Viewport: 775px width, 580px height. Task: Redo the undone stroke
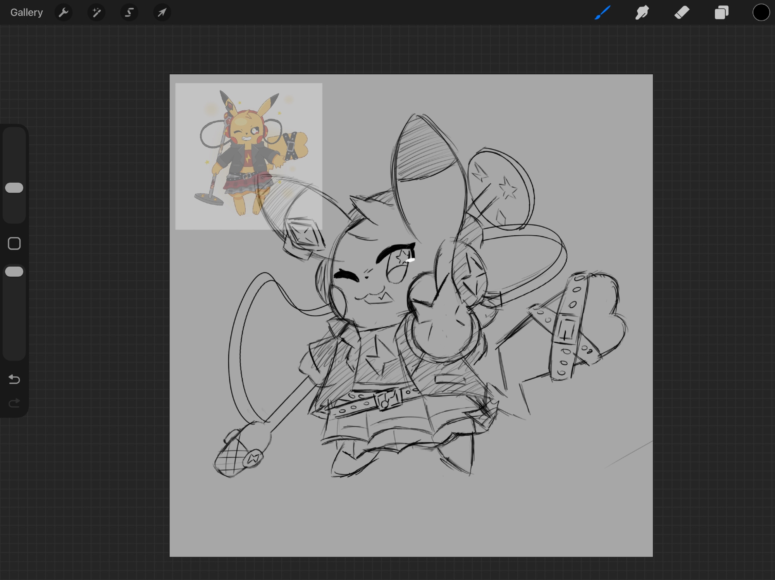(14, 403)
